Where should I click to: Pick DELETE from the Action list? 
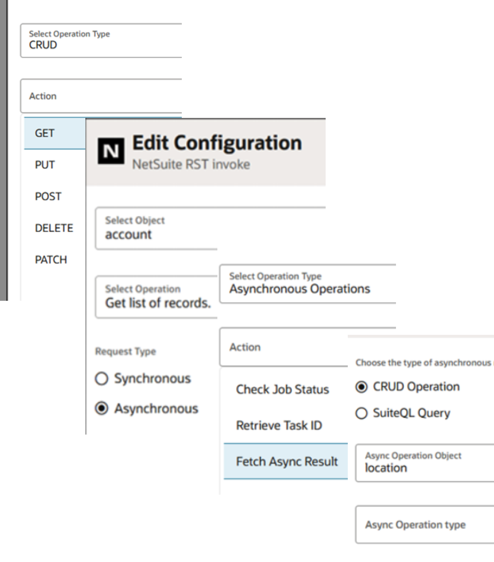pos(55,228)
